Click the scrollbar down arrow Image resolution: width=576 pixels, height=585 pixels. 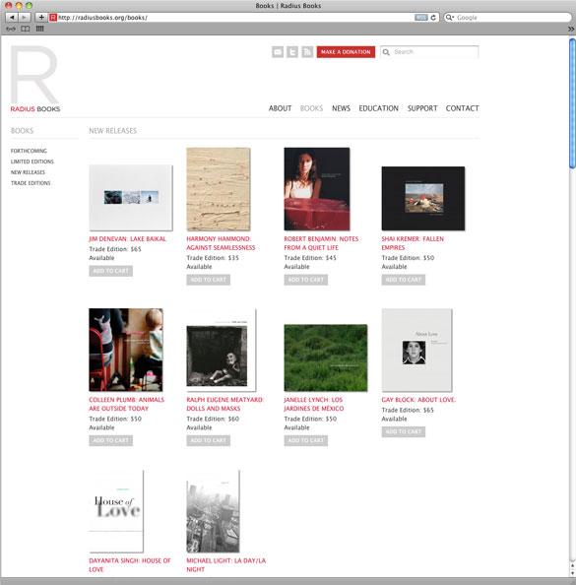click(x=573, y=573)
